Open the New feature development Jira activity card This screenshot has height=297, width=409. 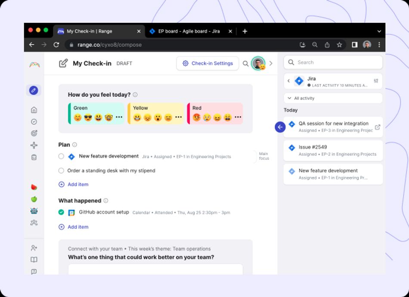tap(333, 174)
